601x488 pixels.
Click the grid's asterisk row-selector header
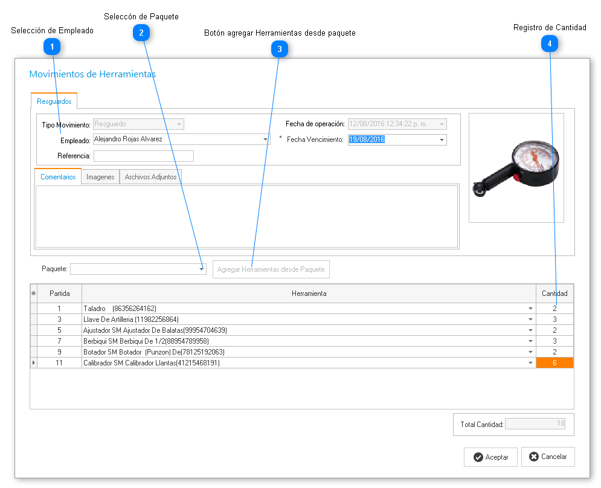(33, 294)
